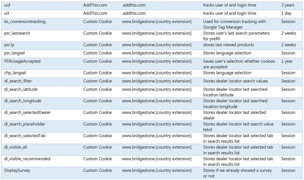Viewport: 304px width, 180px height.
Task: Click tab description in dl_search_selectedTab row
Action: [238, 139]
